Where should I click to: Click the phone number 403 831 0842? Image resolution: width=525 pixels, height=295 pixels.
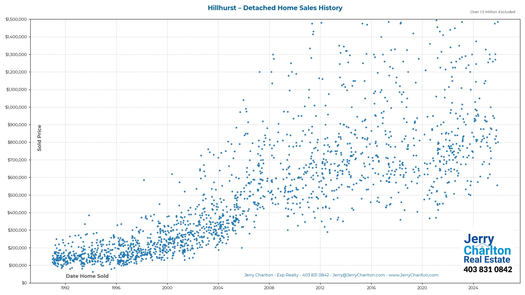(x=488, y=269)
